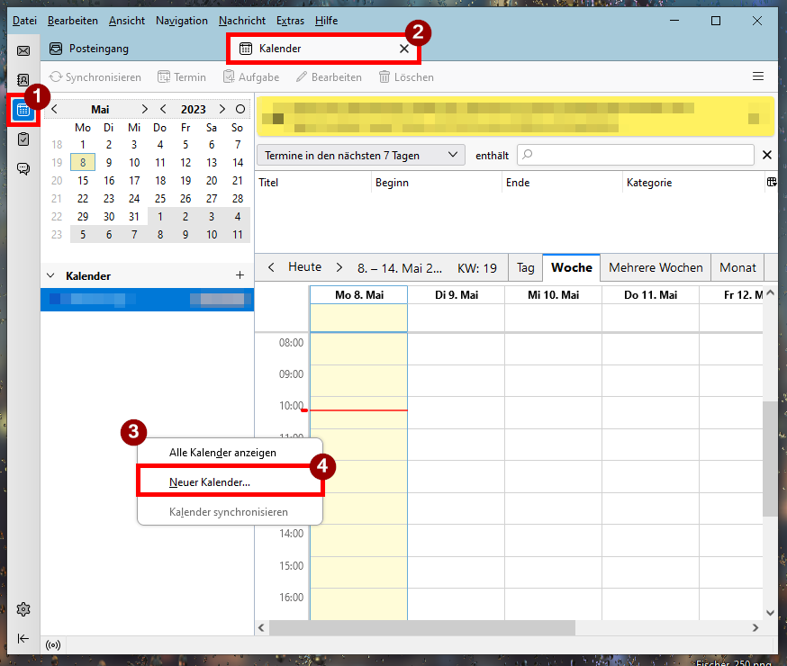Open the Chat space icon
The width and height of the screenshot is (787, 666).
tap(23, 168)
